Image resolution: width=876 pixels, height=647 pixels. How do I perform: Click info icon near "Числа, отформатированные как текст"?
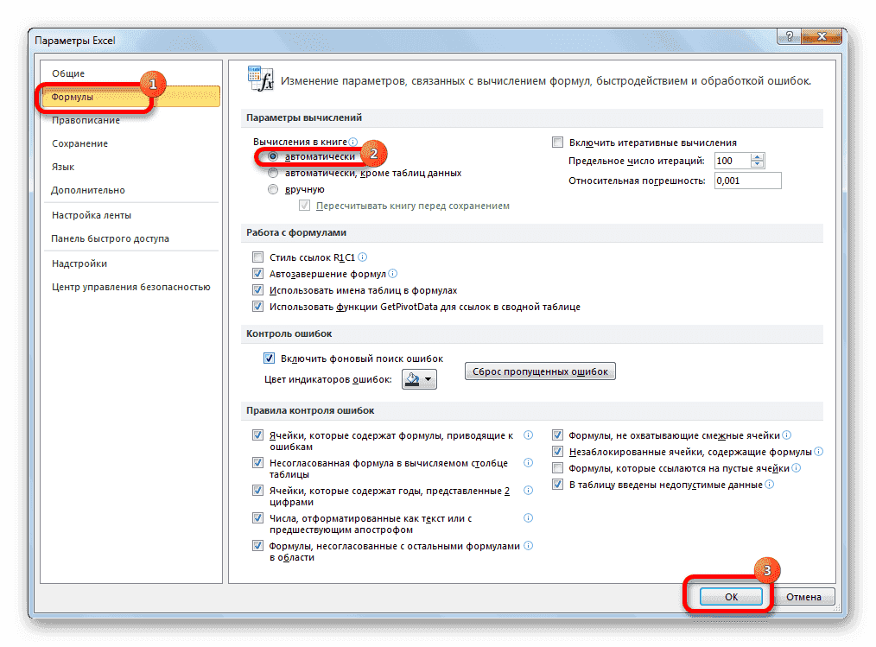point(527,518)
